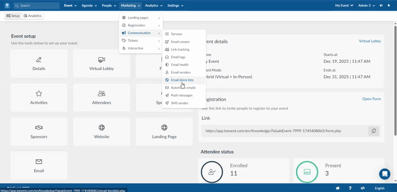The image size is (397, 192).
Task: Open the Details setup card
Action: [x=39, y=63]
